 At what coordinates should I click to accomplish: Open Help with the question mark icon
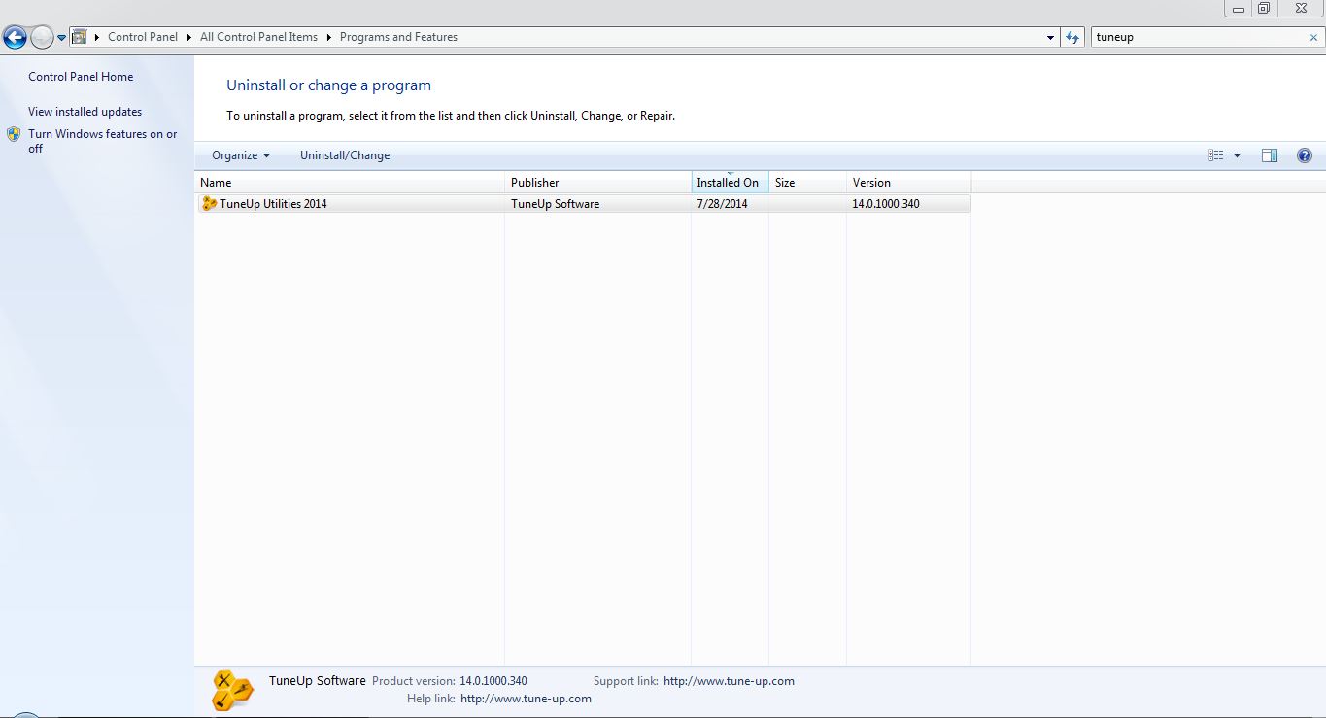pos(1305,155)
